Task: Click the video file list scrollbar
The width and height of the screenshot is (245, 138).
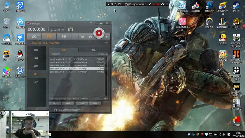Action: [x=106, y=76]
